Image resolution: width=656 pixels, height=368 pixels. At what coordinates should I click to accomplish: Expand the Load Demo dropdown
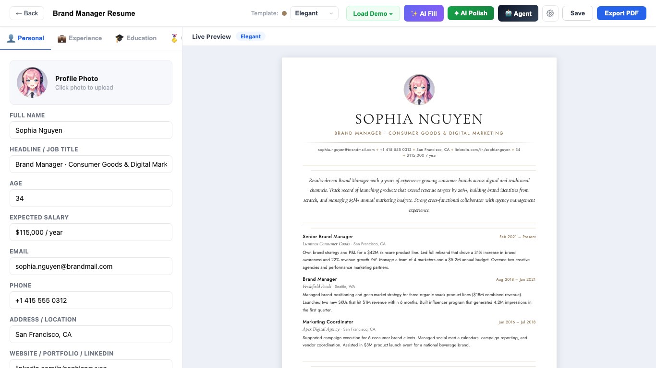373,13
